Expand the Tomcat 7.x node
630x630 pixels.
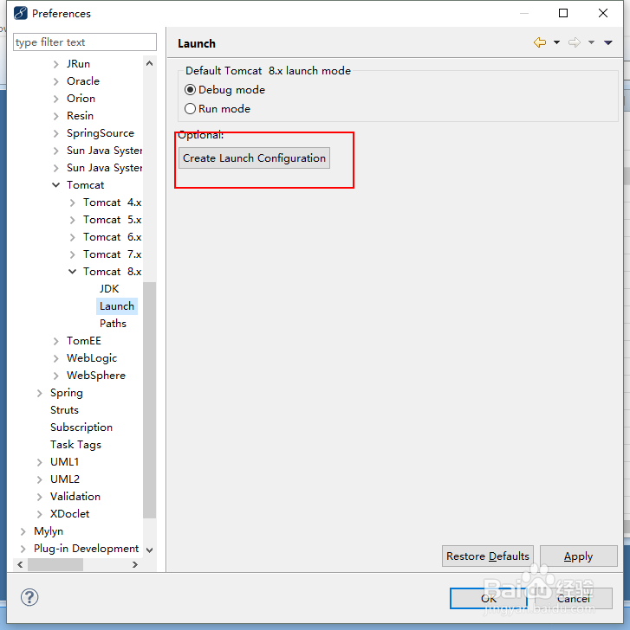[x=73, y=254]
